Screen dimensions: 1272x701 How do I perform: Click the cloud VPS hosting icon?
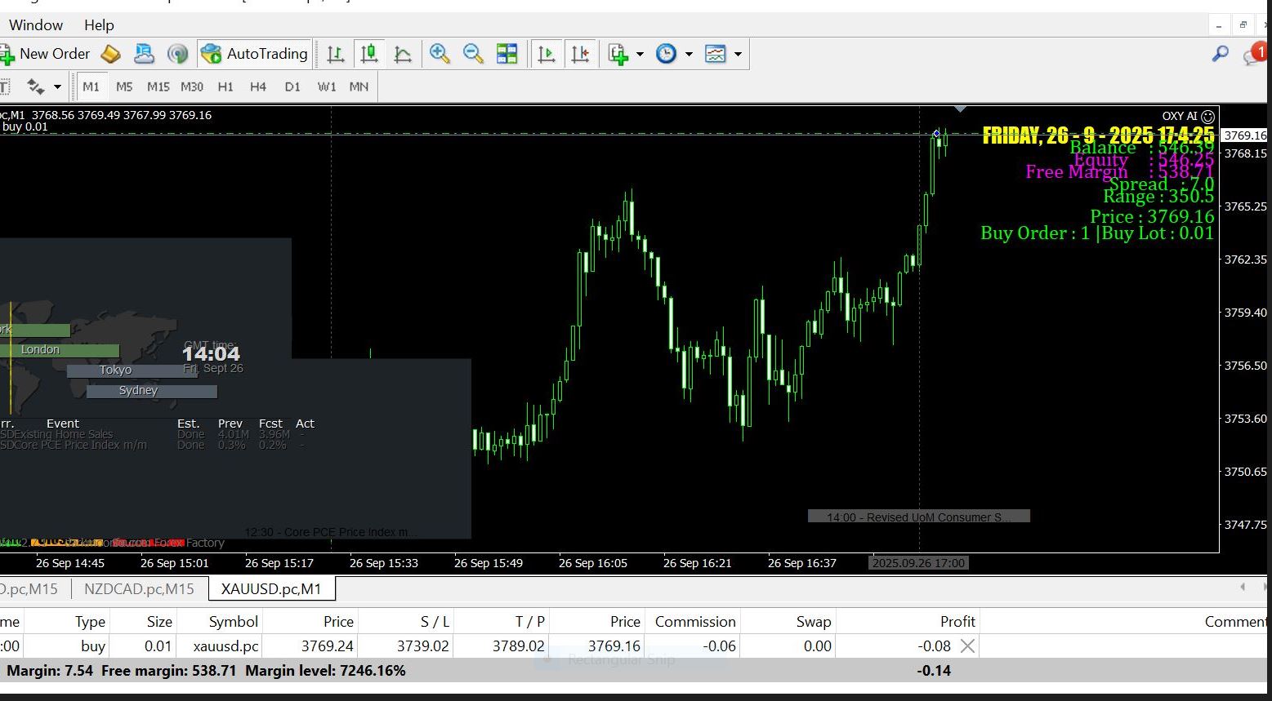tap(144, 54)
